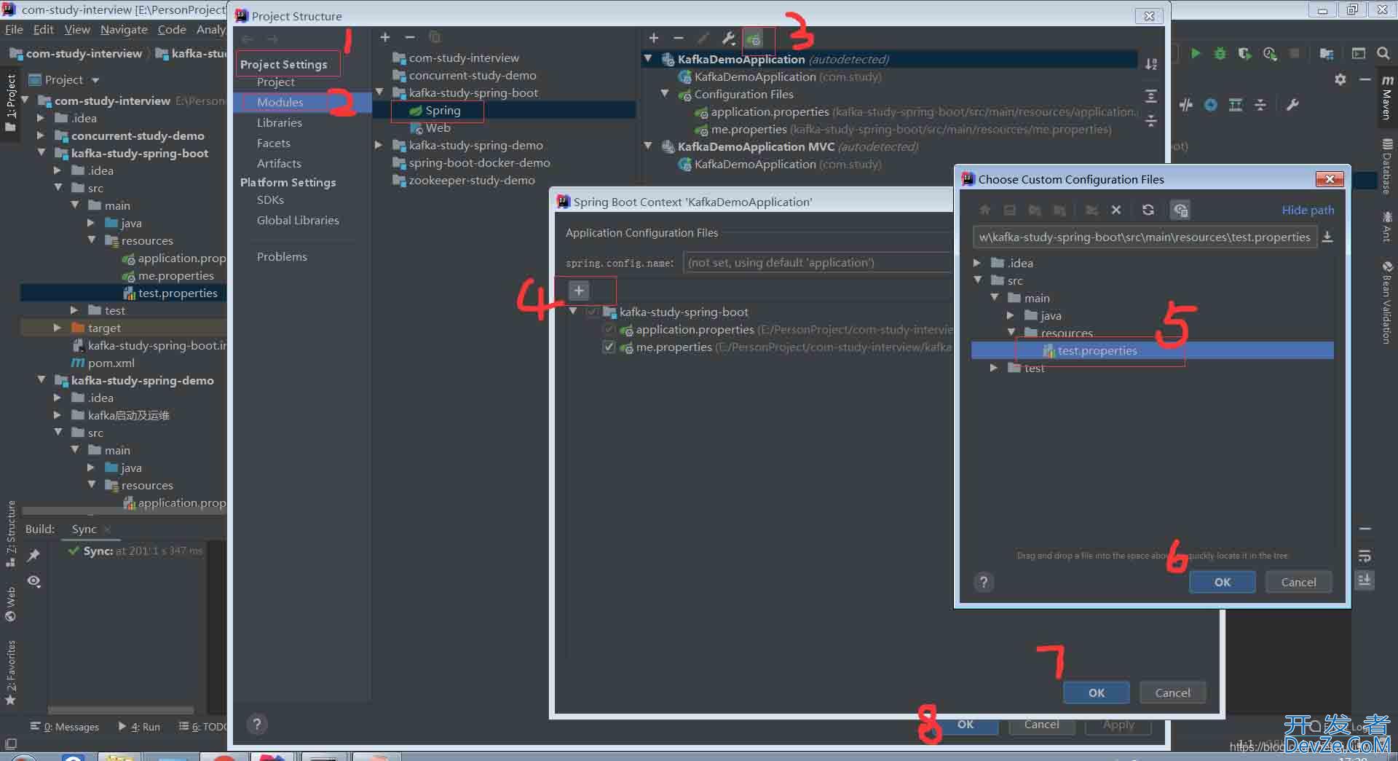Click eye icon in Build tool window
The width and height of the screenshot is (1398, 761).
pos(33,581)
